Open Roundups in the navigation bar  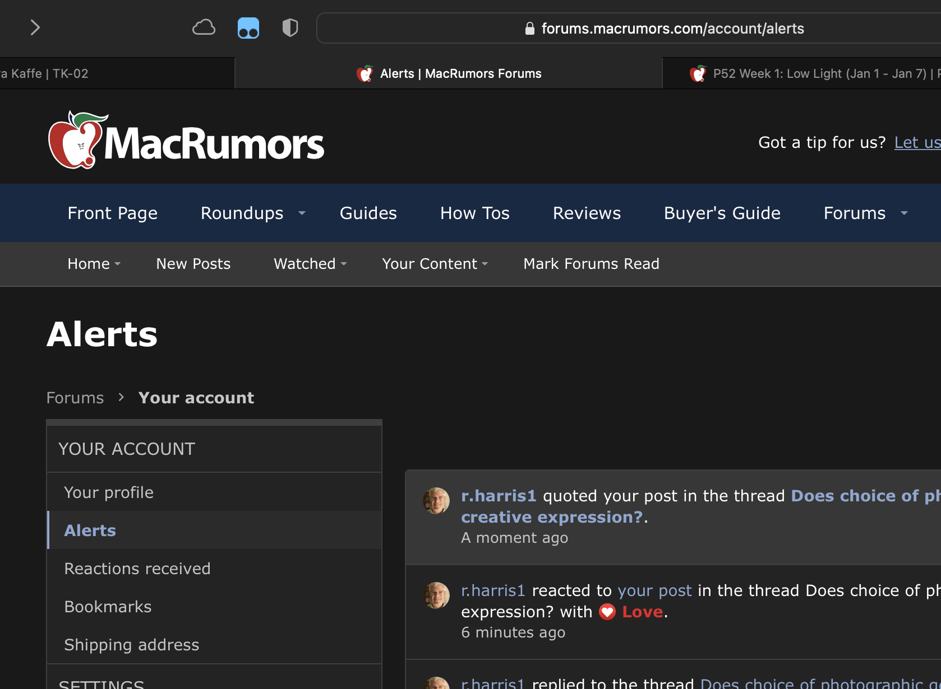242,213
